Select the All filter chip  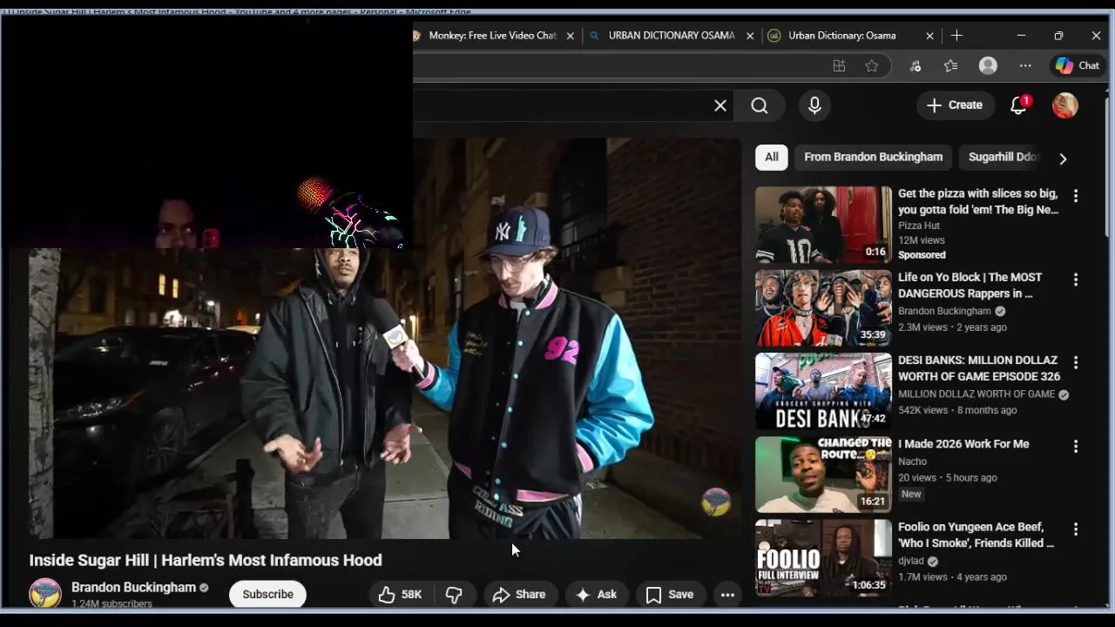[x=772, y=157]
